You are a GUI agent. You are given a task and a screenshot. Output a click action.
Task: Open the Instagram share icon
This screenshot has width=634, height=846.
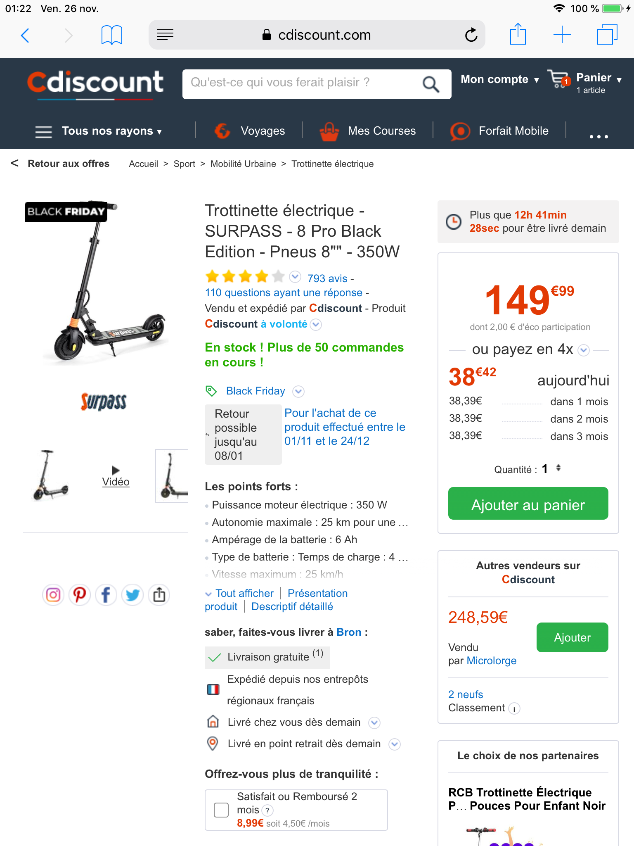coord(53,595)
